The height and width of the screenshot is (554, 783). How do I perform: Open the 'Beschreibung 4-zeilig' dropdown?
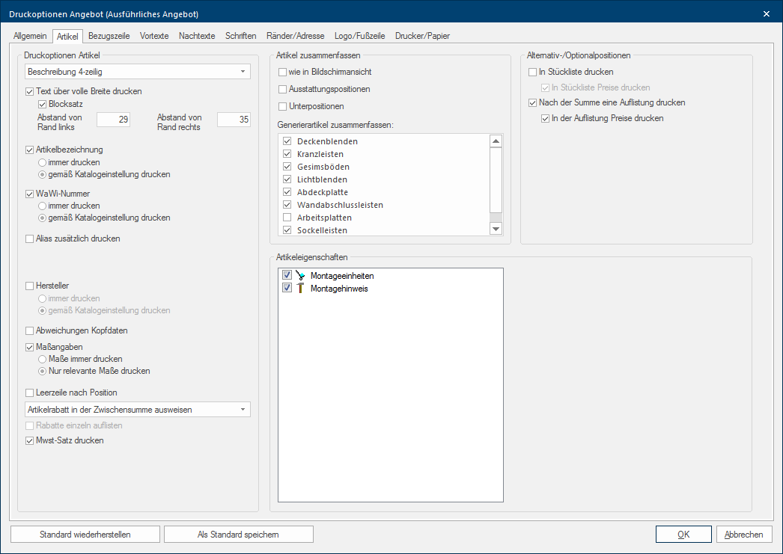coord(137,72)
